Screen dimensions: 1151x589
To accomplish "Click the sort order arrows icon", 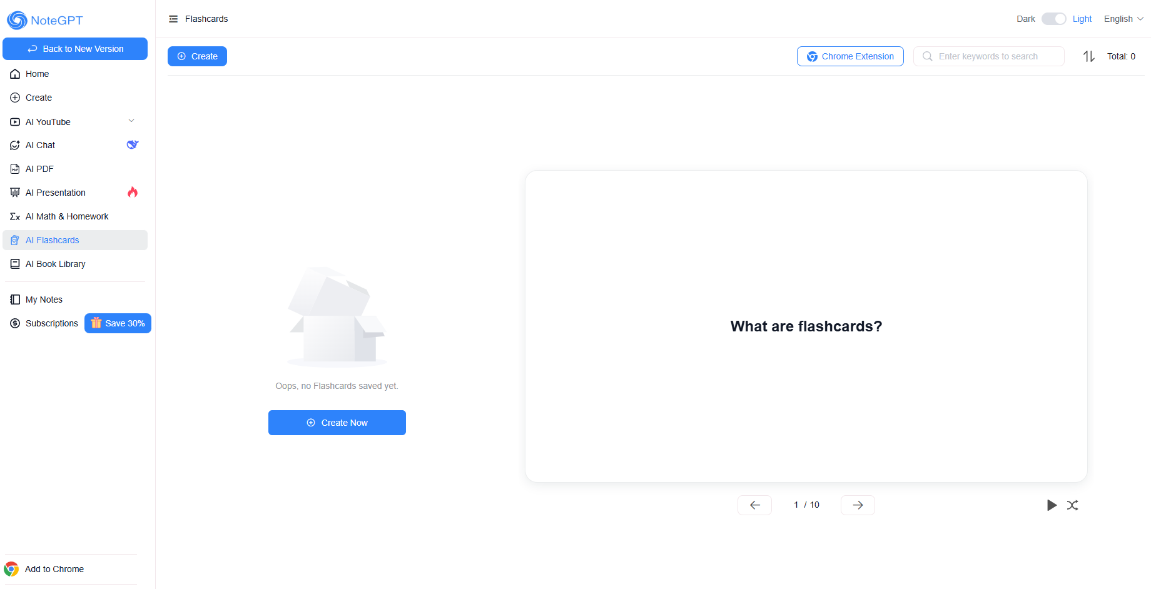I will (x=1089, y=56).
